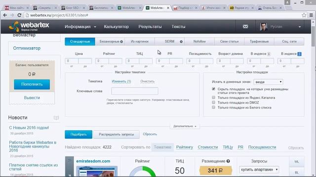This screenshot has height=177, width=316.
Task: Click the 341 ₽ placement price button
Action: point(215,171)
